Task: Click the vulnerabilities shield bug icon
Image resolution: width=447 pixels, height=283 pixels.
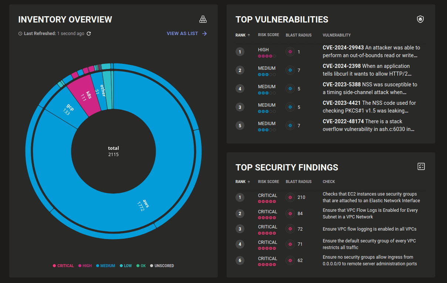Action: pos(420,19)
